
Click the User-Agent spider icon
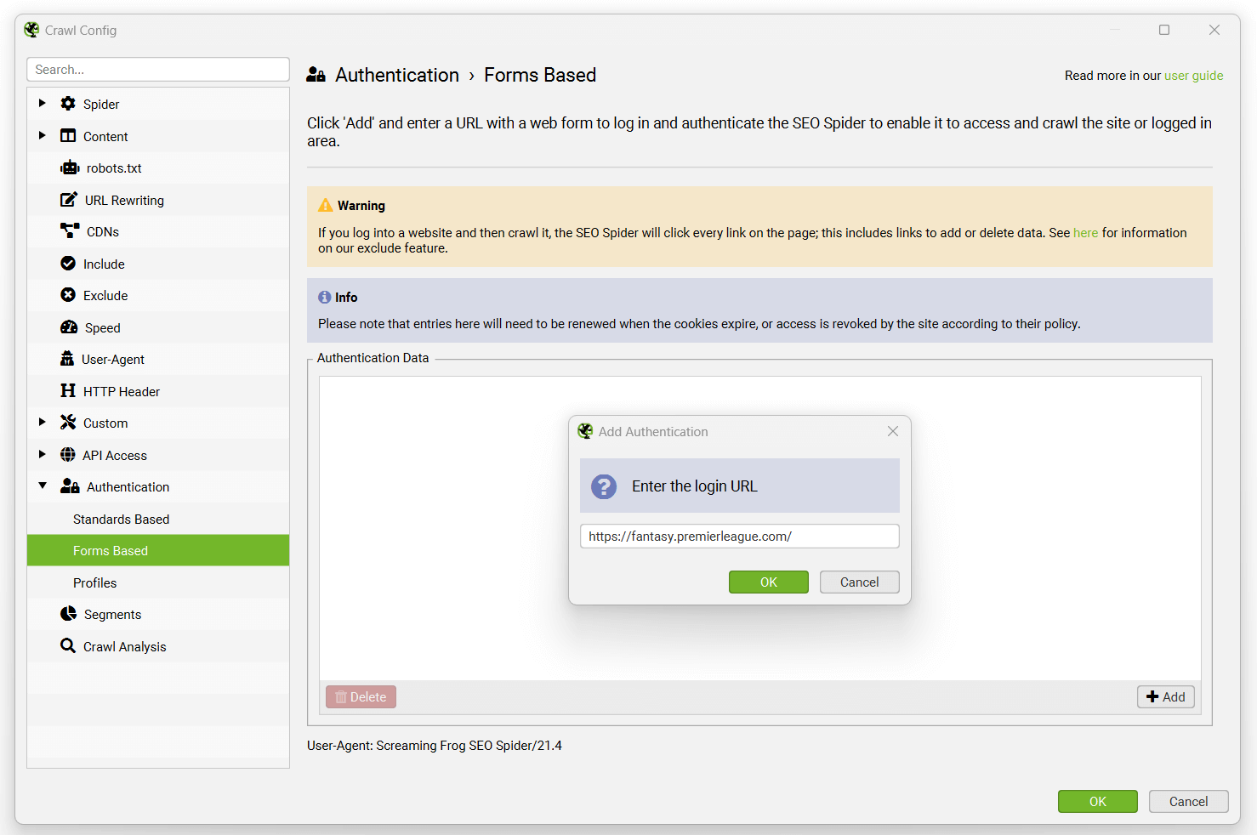click(68, 359)
